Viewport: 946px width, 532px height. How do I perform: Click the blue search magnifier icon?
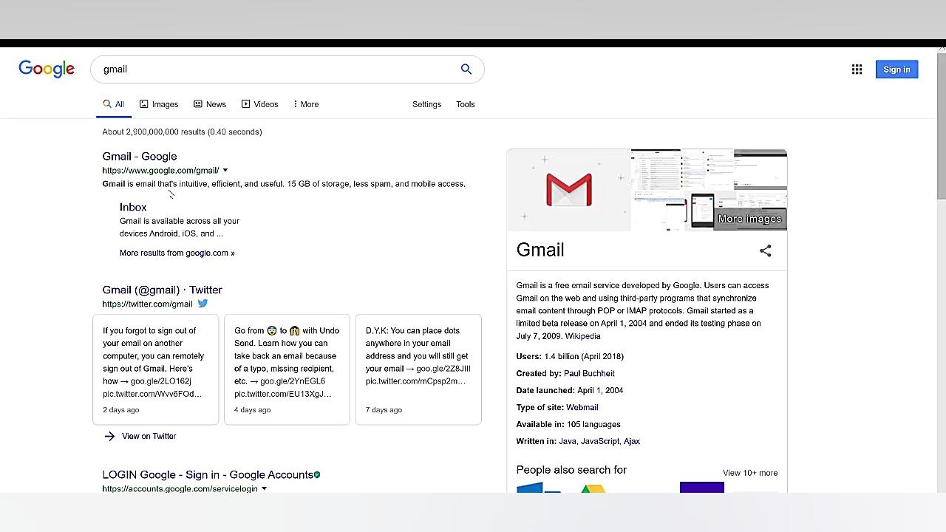pyautogui.click(x=466, y=69)
